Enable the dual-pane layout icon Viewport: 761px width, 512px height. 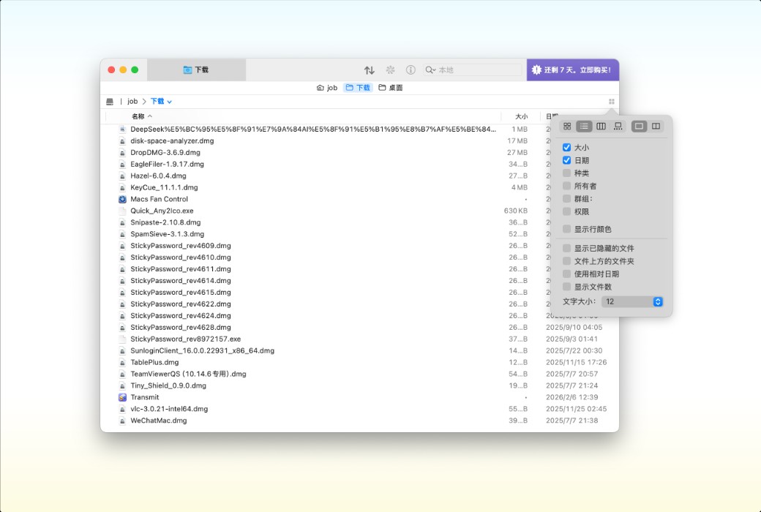tap(656, 126)
